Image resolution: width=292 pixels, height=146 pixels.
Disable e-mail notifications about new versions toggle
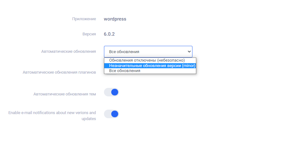[111, 114]
